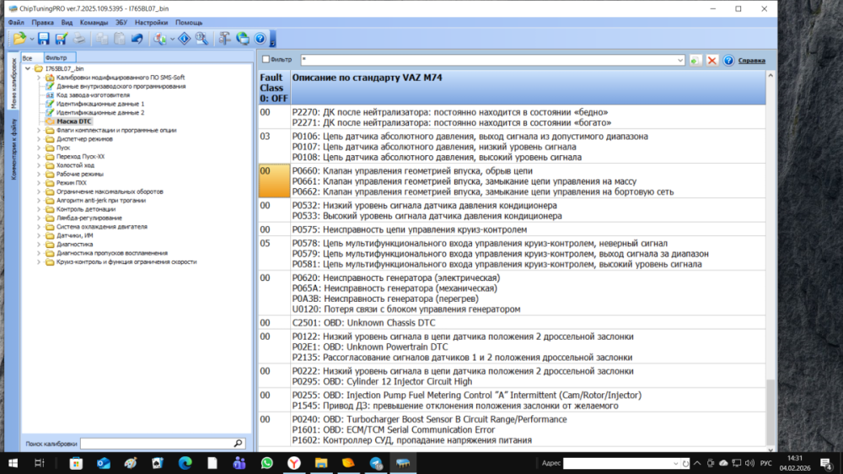The height and width of the screenshot is (474, 843).
Task: Open the filter text dropdown arrow
Action: pyautogui.click(x=680, y=60)
